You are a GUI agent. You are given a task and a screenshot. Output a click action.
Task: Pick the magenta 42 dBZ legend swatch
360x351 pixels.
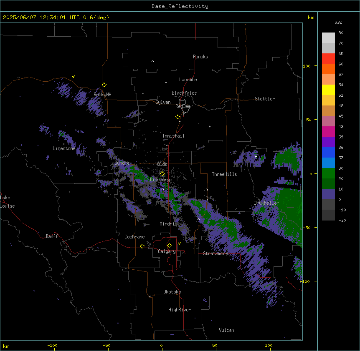pos(328,131)
